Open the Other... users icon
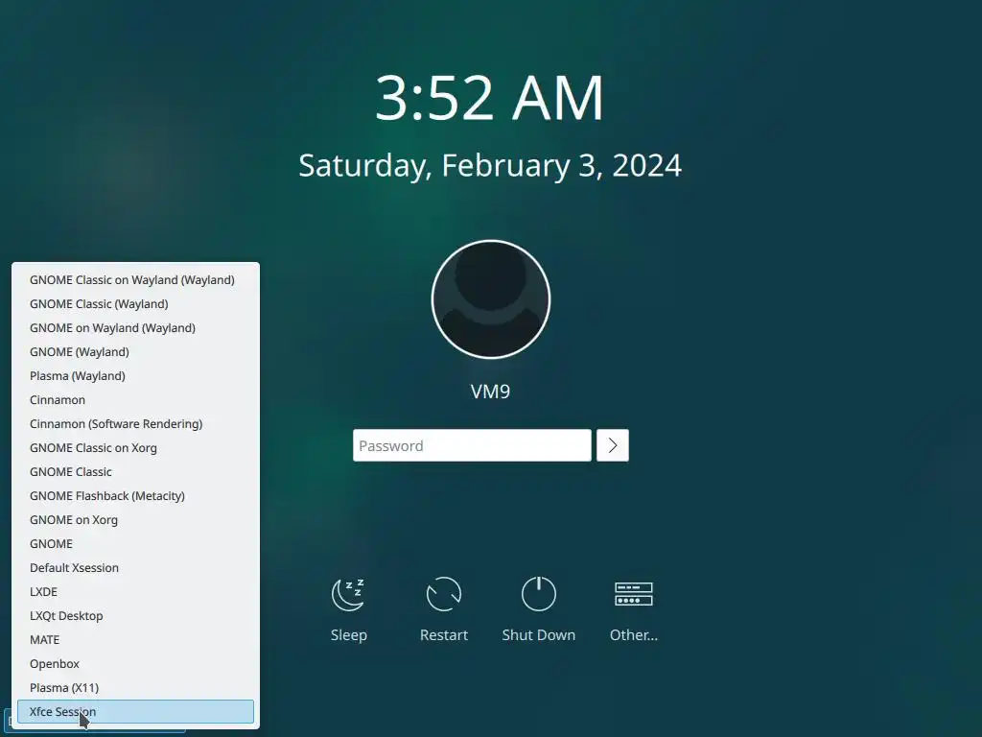Image resolution: width=982 pixels, height=737 pixels. (634, 594)
